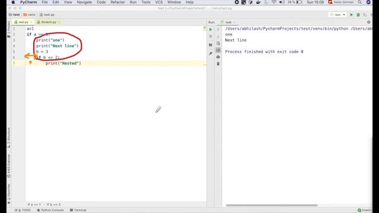379x213 pixels.
Task: Click the 'if b == 2' editor breadcrumb
Action: (54, 205)
